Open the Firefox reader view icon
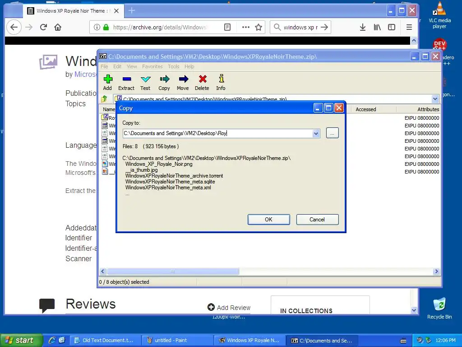The height and width of the screenshot is (347, 462). [227, 27]
